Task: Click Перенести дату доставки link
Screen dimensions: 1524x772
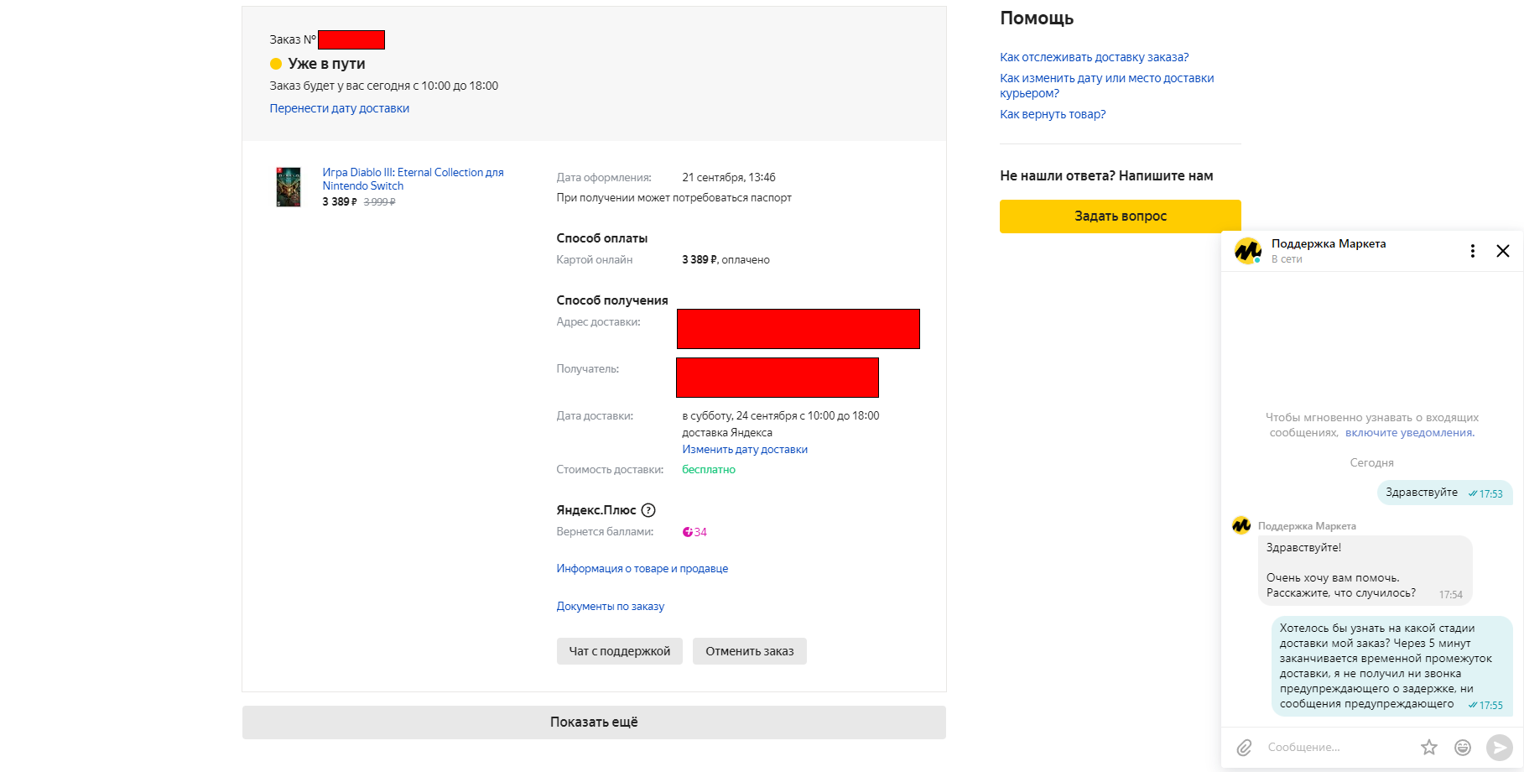Action: 339,108
